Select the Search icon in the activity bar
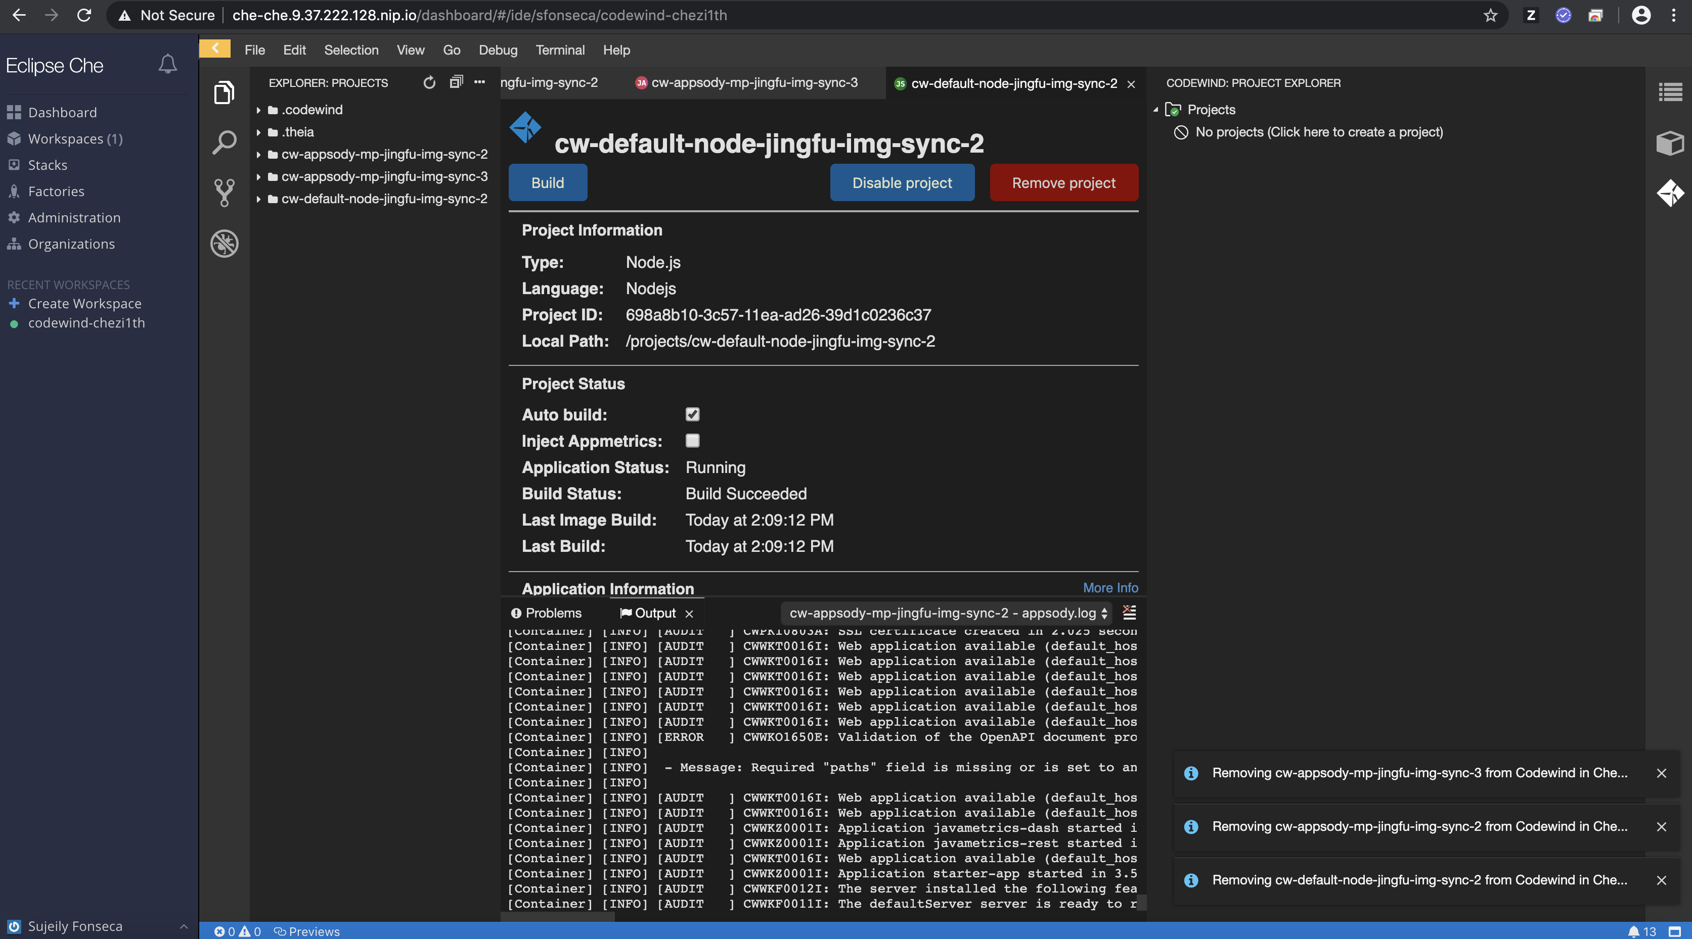1692x939 pixels. [x=224, y=143]
